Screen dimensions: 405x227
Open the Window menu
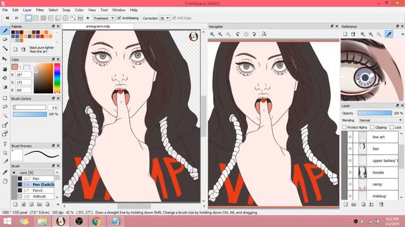[x=118, y=10]
